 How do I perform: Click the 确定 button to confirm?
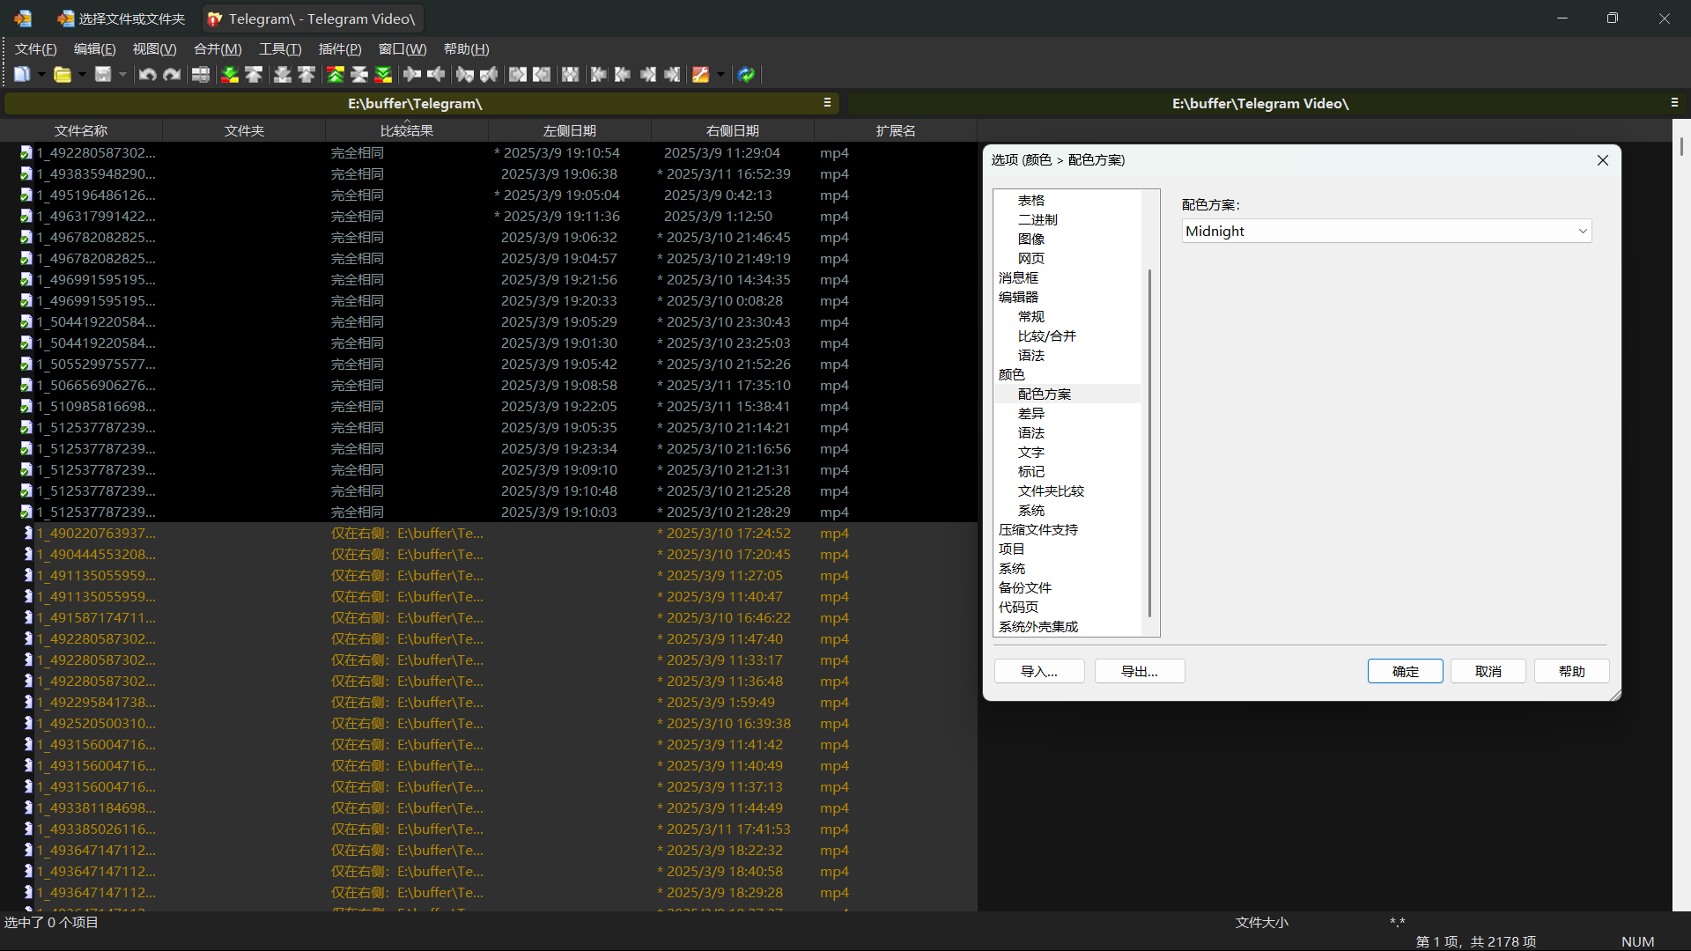click(x=1404, y=671)
